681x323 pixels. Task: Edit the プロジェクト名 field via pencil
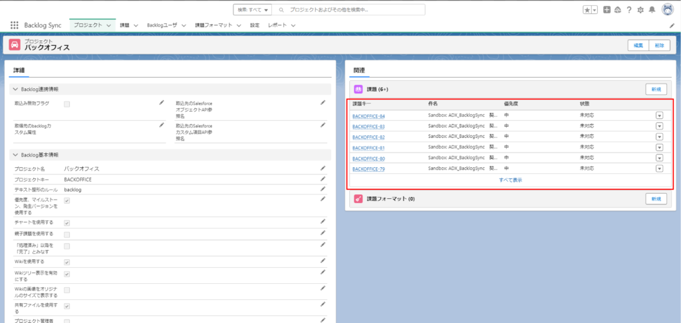(x=323, y=168)
